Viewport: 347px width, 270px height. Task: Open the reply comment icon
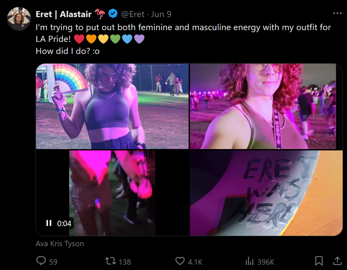coord(41,261)
